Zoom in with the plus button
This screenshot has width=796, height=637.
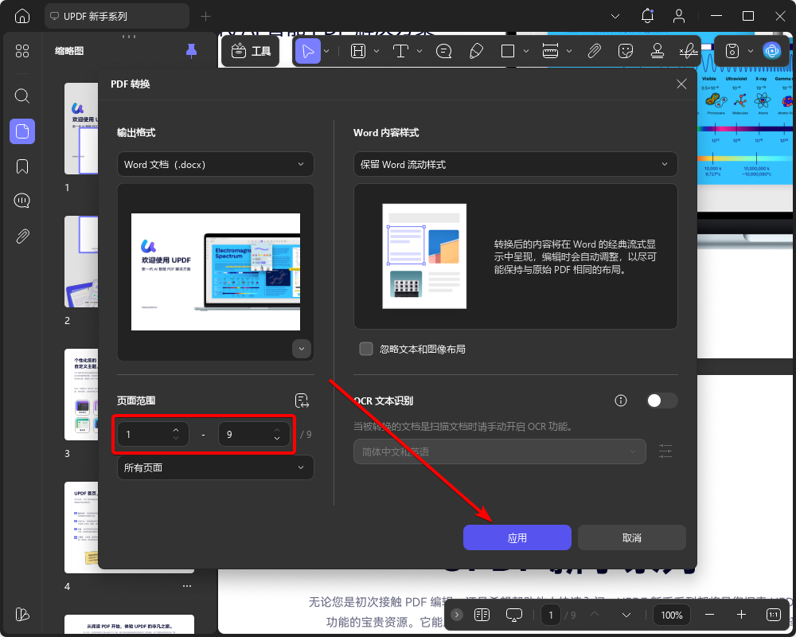tap(741, 616)
